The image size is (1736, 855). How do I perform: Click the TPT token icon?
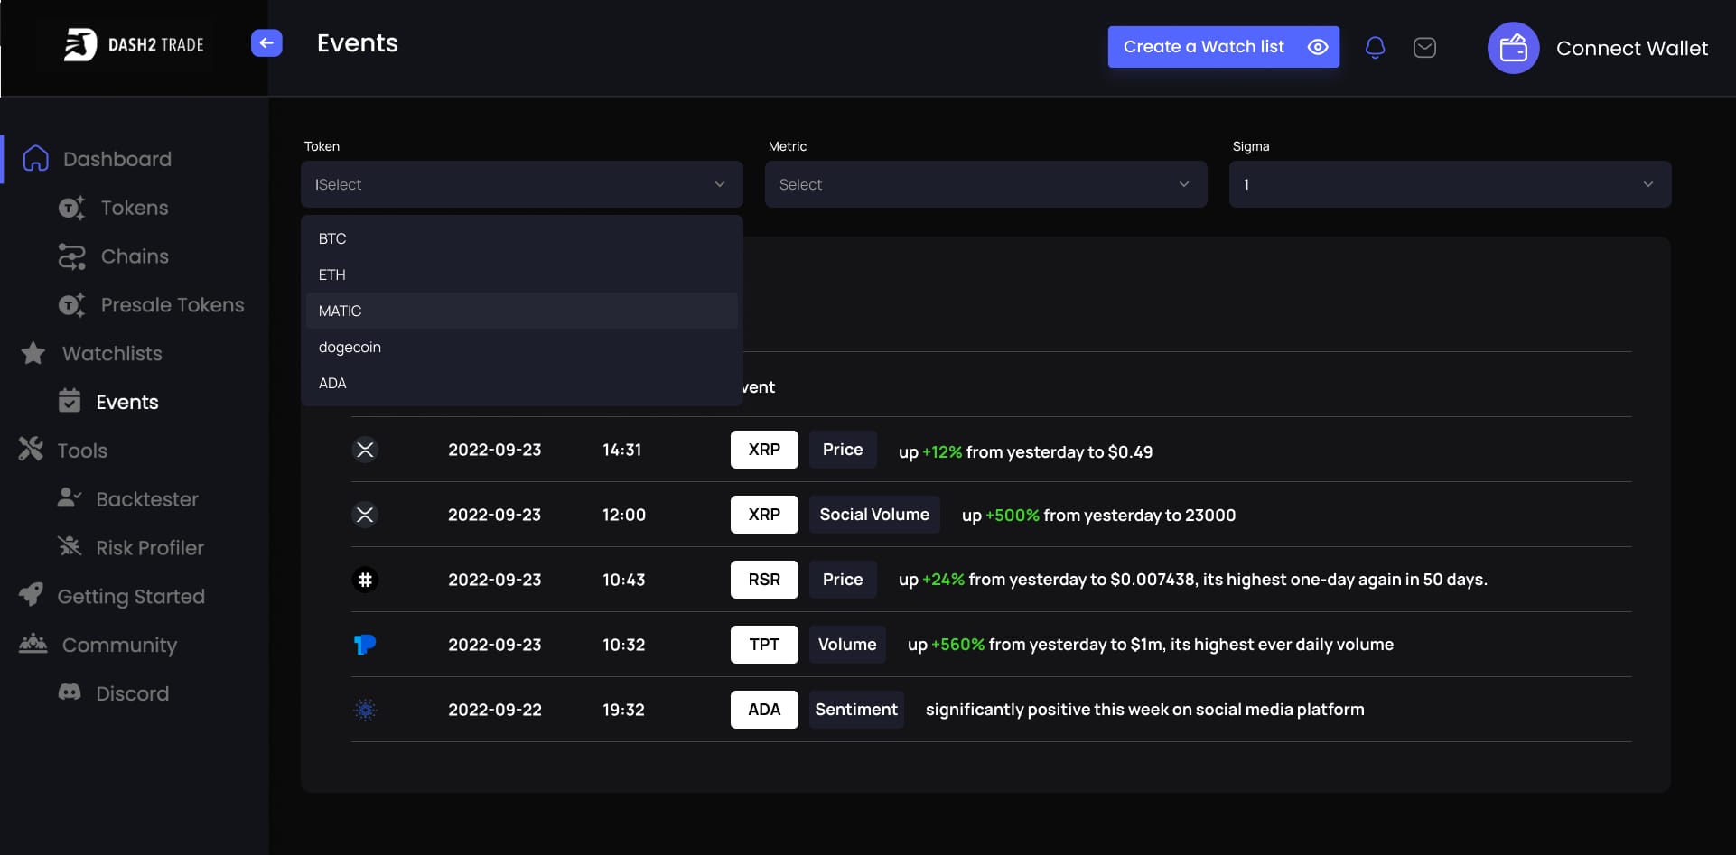click(365, 645)
